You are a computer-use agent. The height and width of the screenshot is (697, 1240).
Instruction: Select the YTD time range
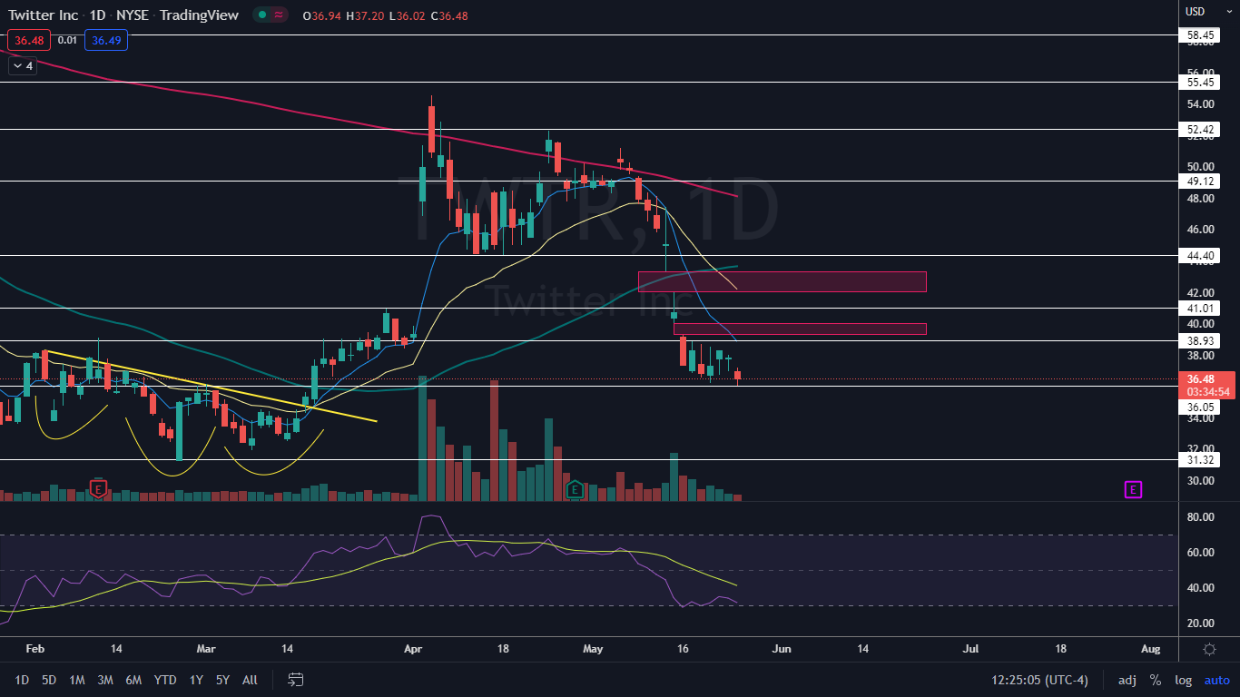point(165,680)
